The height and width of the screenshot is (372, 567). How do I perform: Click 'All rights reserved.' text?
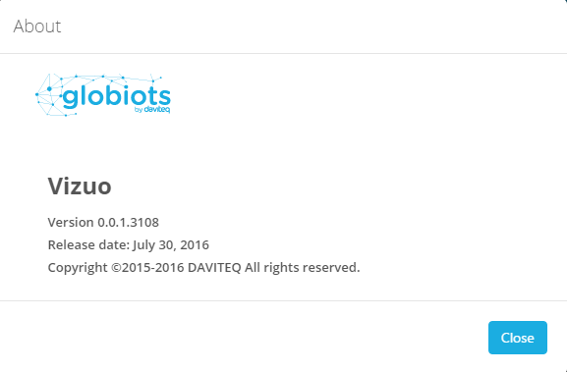click(x=303, y=268)
